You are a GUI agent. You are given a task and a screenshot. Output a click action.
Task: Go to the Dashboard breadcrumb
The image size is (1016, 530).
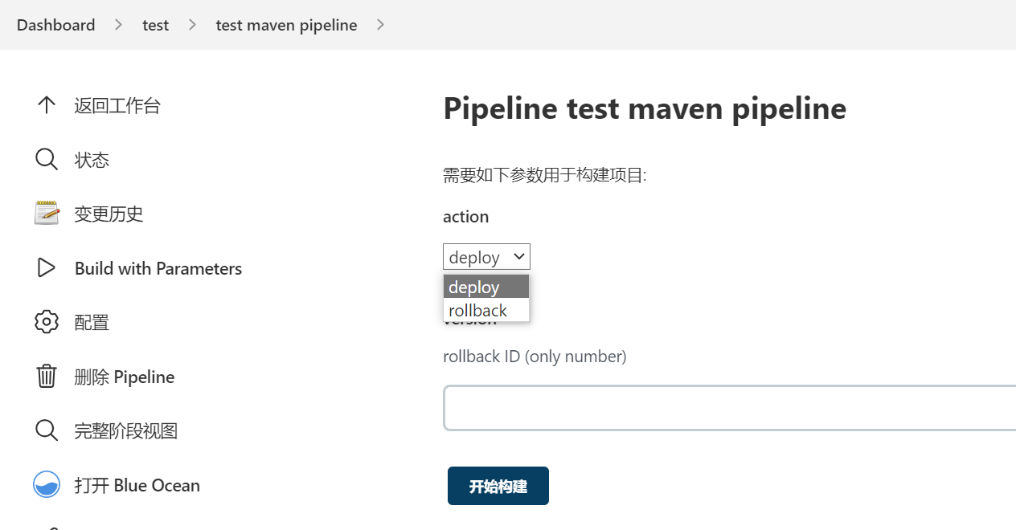click(x=55, y=25)
